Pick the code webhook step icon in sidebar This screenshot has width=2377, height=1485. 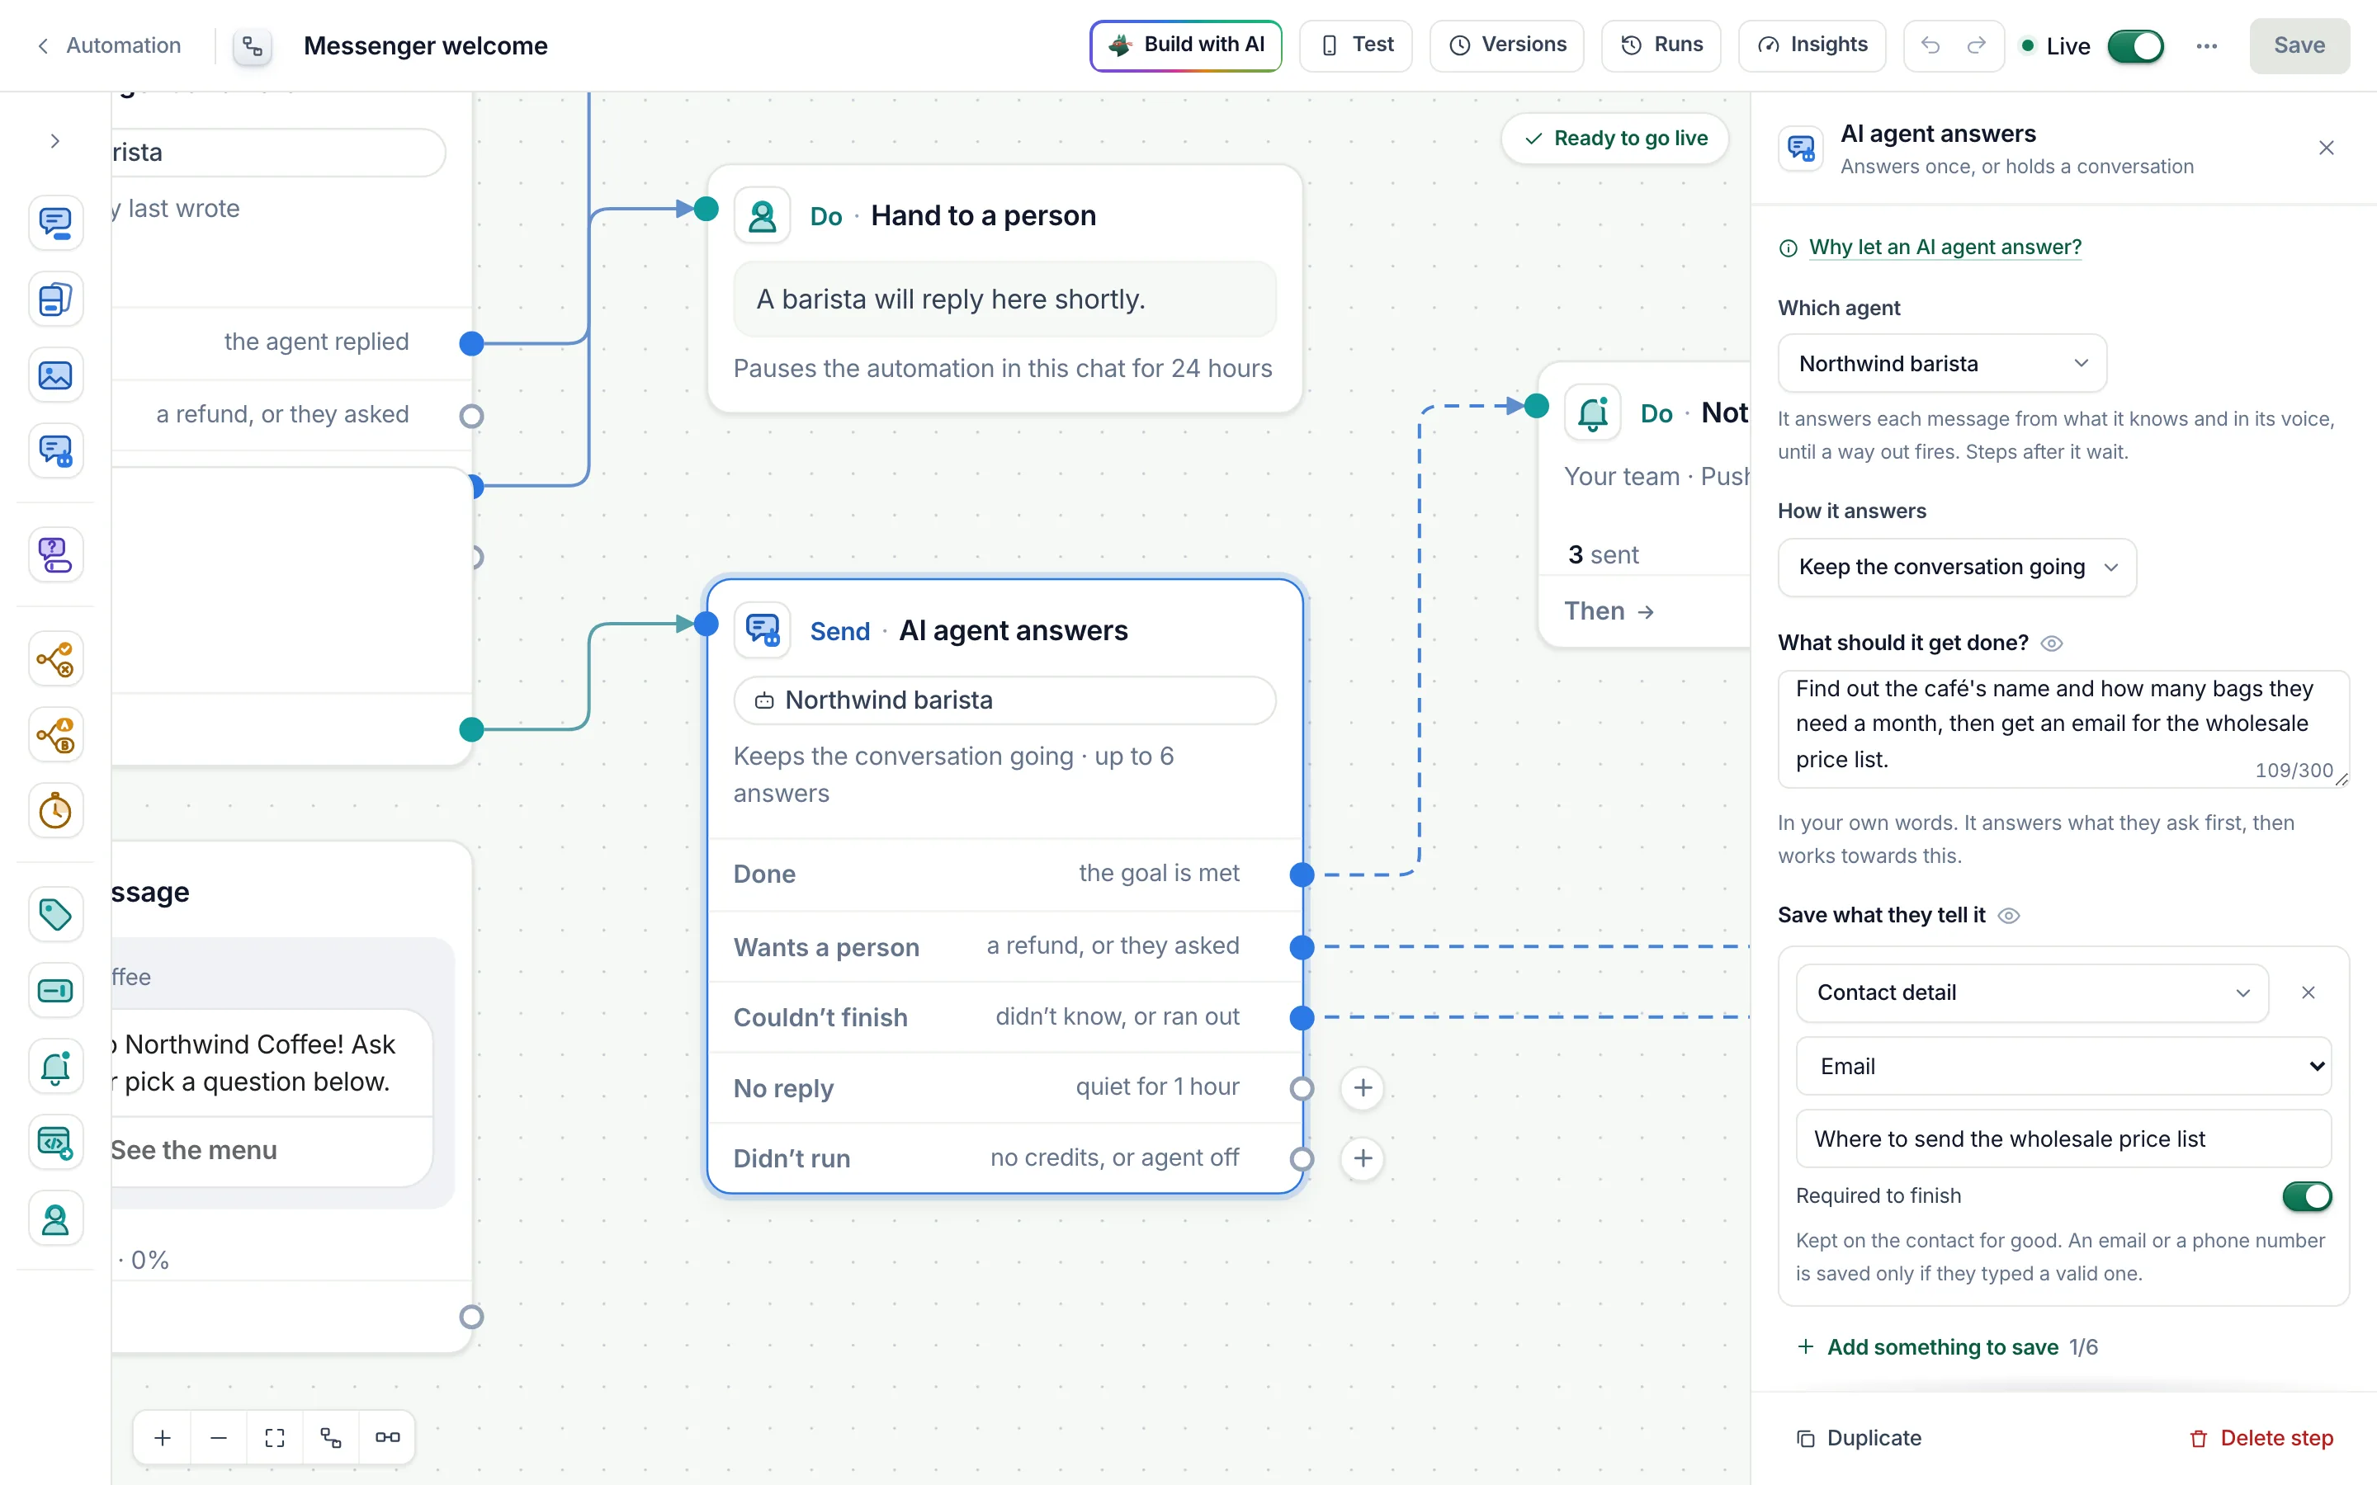[55, 1143]
